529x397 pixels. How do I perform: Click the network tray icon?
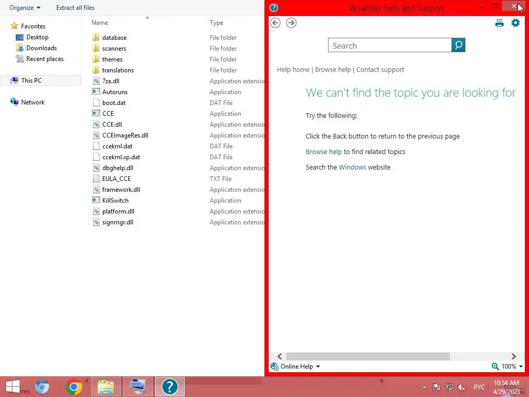tap(449, 387)
